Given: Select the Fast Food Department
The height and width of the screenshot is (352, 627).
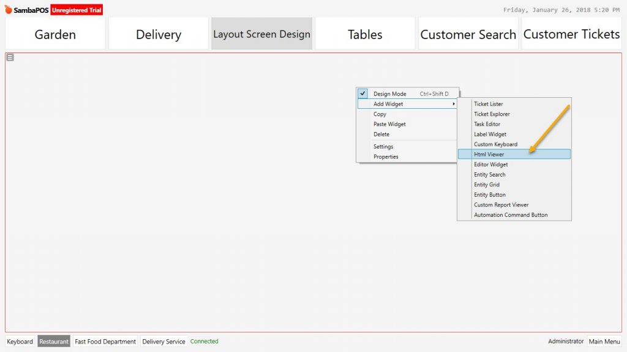Looking at the screenshot, I should click(105, 341).
